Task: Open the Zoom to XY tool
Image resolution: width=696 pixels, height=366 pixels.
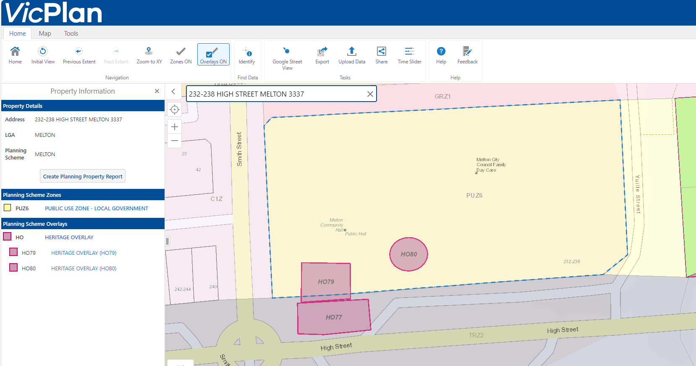Action: (x=149, y=55)
